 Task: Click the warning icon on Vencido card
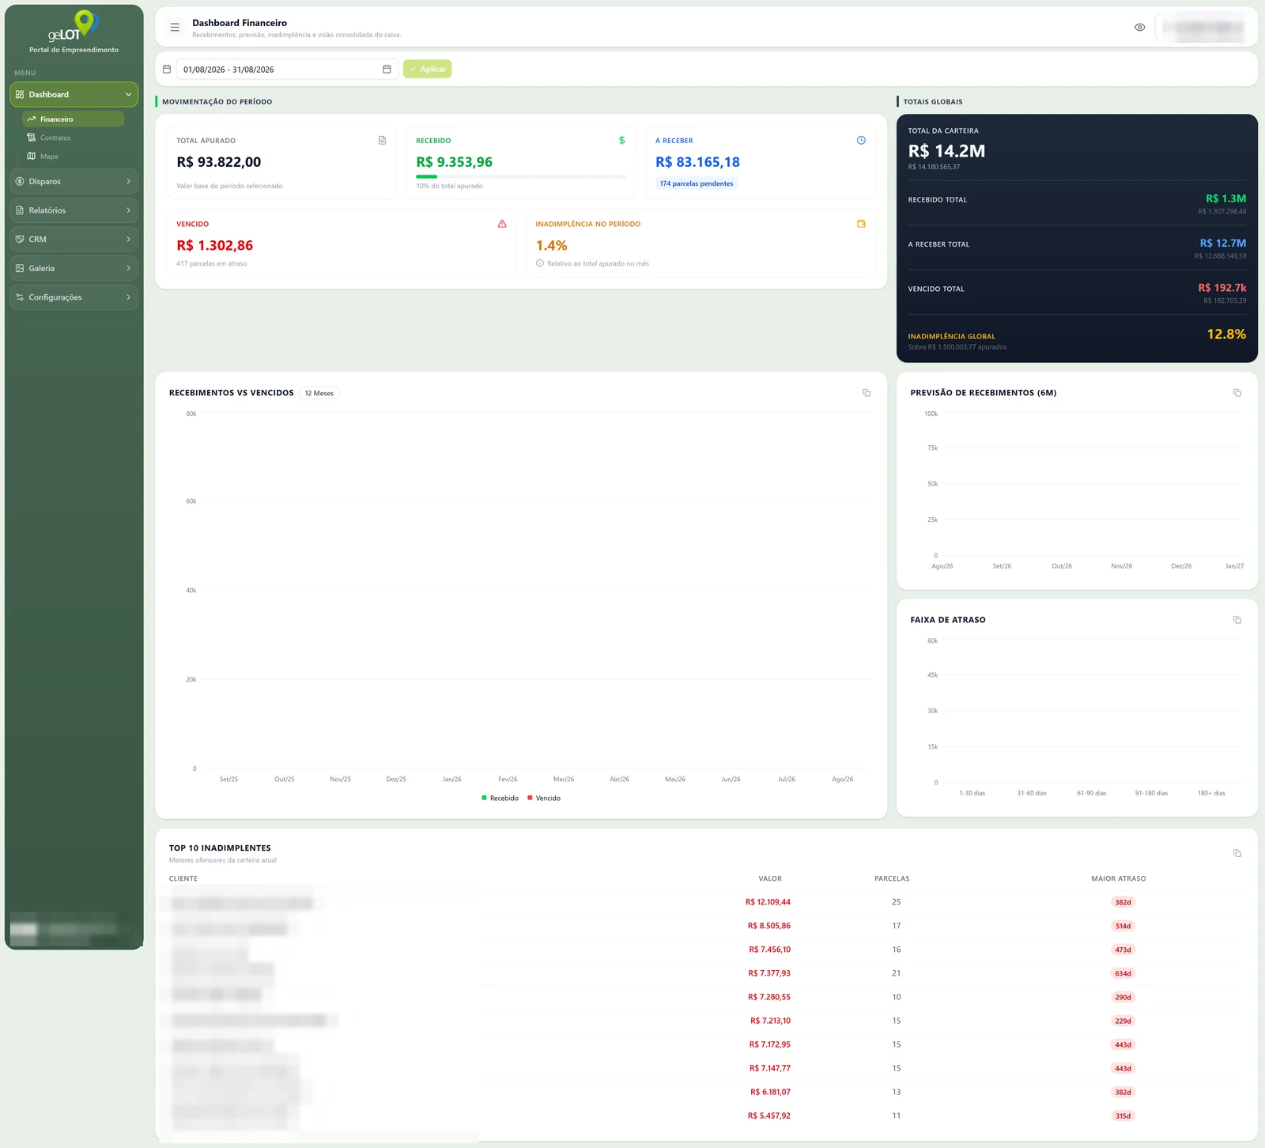[502, 224]
